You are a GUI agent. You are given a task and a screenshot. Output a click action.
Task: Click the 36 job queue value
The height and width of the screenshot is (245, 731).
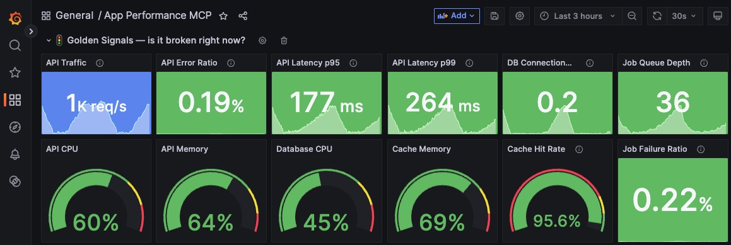673,103
